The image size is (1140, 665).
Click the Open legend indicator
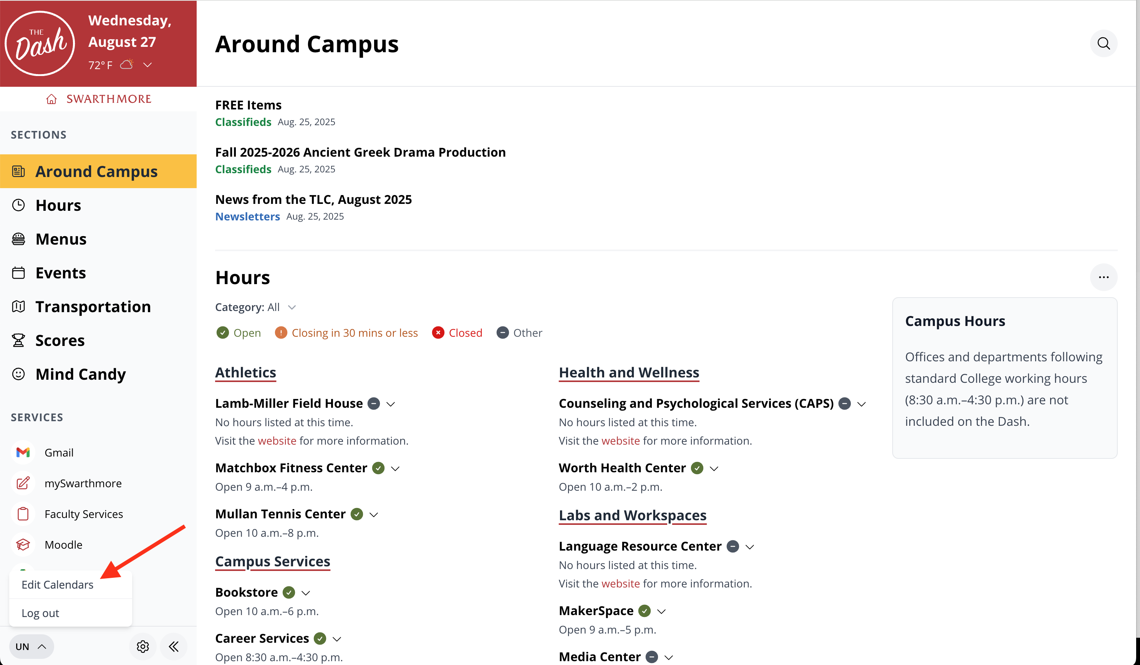(x=222, y=333)
